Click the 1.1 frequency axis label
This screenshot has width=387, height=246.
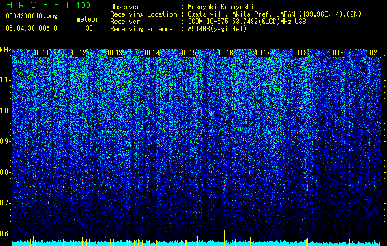coord(6,80)
